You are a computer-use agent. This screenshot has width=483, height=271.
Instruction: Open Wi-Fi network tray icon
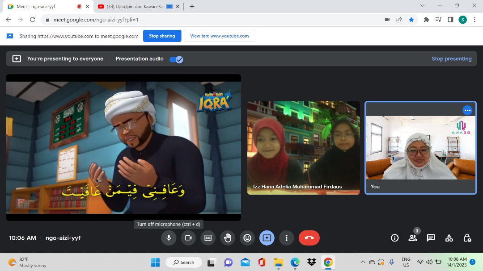click(x=420, y=262)
